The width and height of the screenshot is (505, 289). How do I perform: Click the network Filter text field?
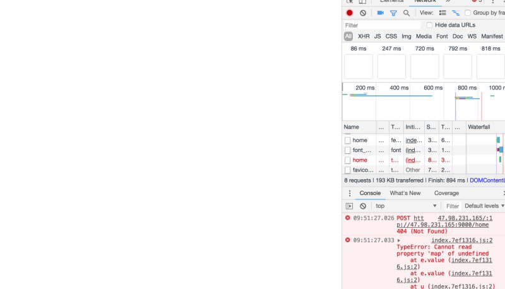pyautogui.click(x=382, y=25)
